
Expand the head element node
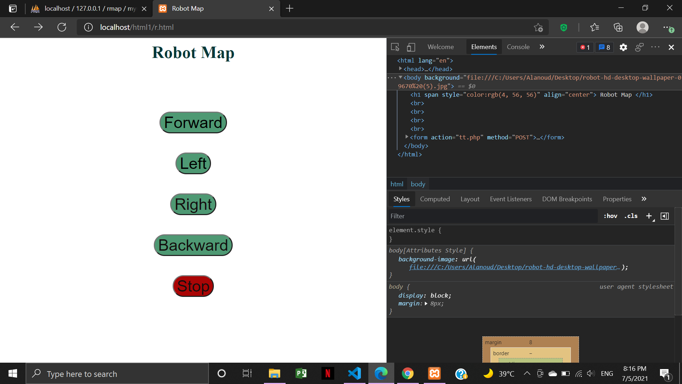pos(400,69)
